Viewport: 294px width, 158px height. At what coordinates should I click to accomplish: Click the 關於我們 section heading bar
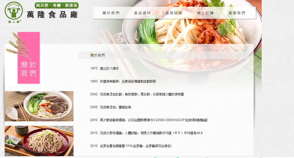[164, 55]
